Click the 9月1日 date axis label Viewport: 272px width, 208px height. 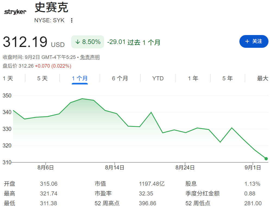(x=253, y=168)
